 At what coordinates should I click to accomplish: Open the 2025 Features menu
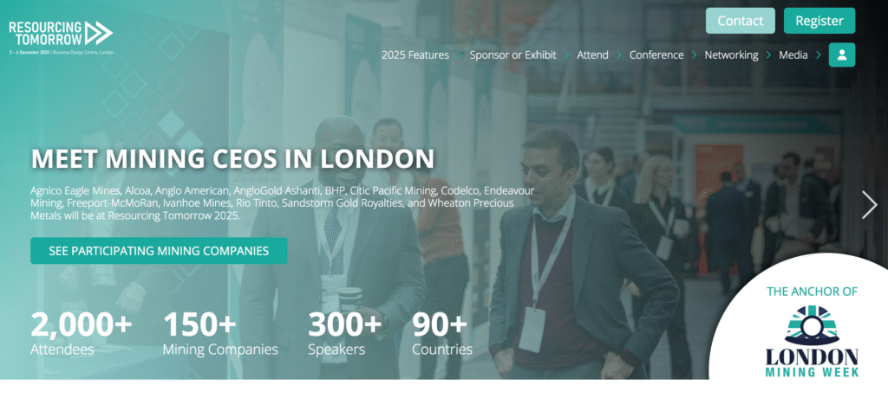[415, 55]
